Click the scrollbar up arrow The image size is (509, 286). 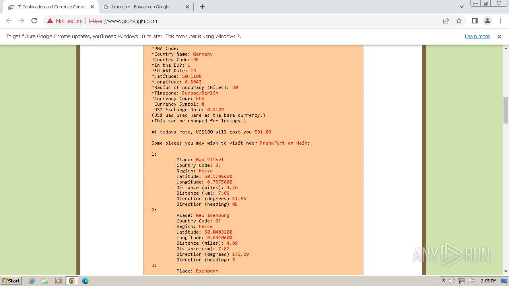coord(506,48)
